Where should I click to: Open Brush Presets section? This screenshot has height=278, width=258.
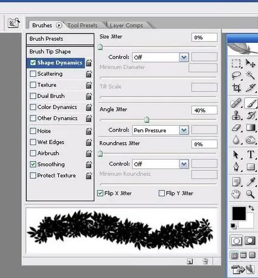coord(60,39)
